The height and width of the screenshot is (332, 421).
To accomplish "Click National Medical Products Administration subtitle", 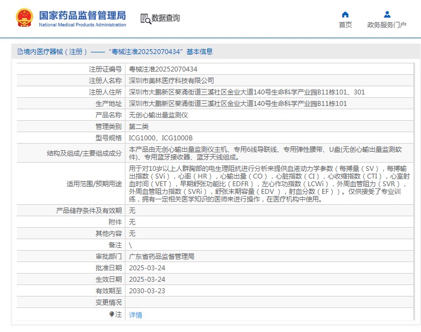I will (x=82, y=25).
